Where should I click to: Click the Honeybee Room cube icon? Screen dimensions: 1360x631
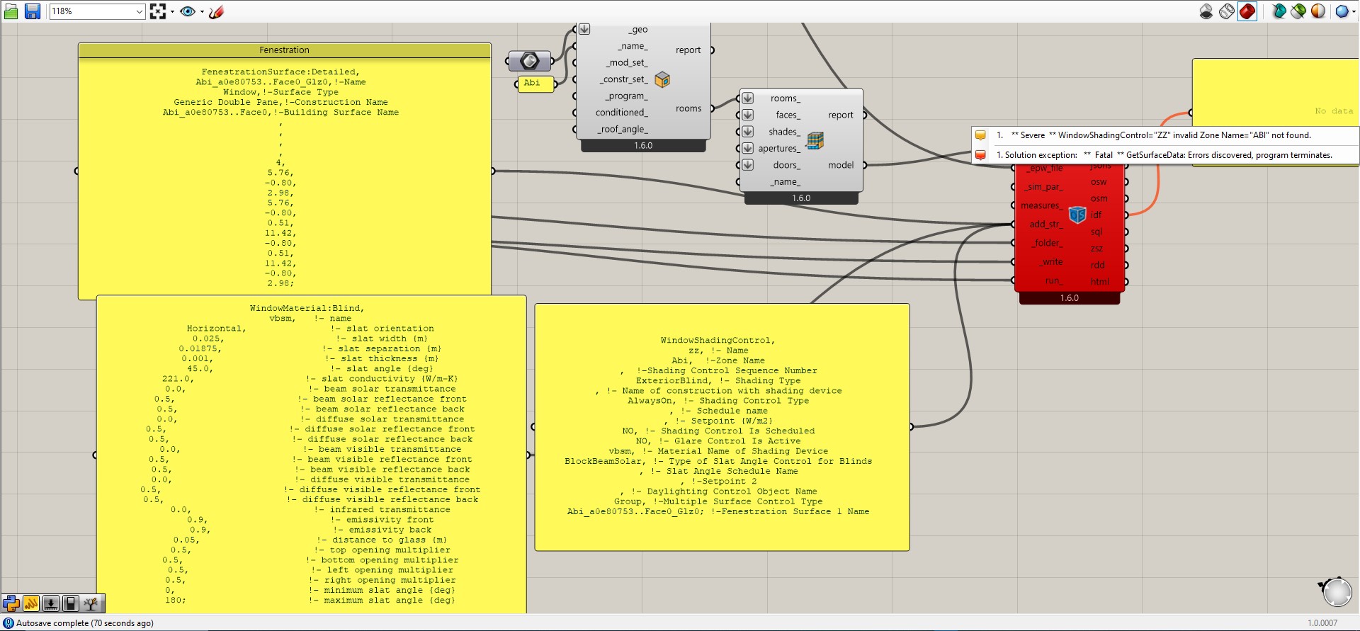pos(662,79)
